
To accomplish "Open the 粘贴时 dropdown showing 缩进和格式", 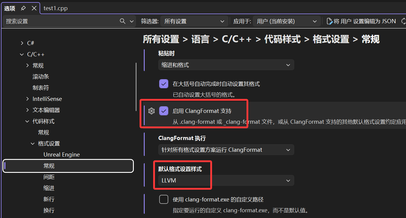I will pos(226,65).
